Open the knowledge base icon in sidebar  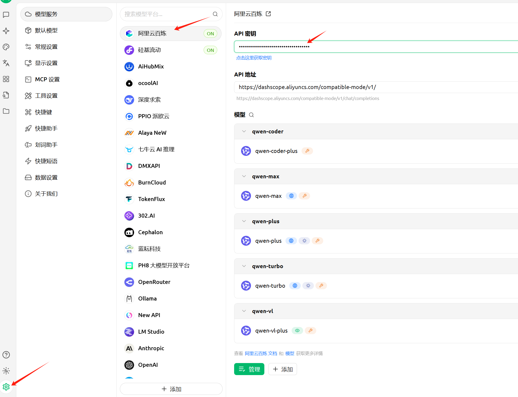coord(6,95)
